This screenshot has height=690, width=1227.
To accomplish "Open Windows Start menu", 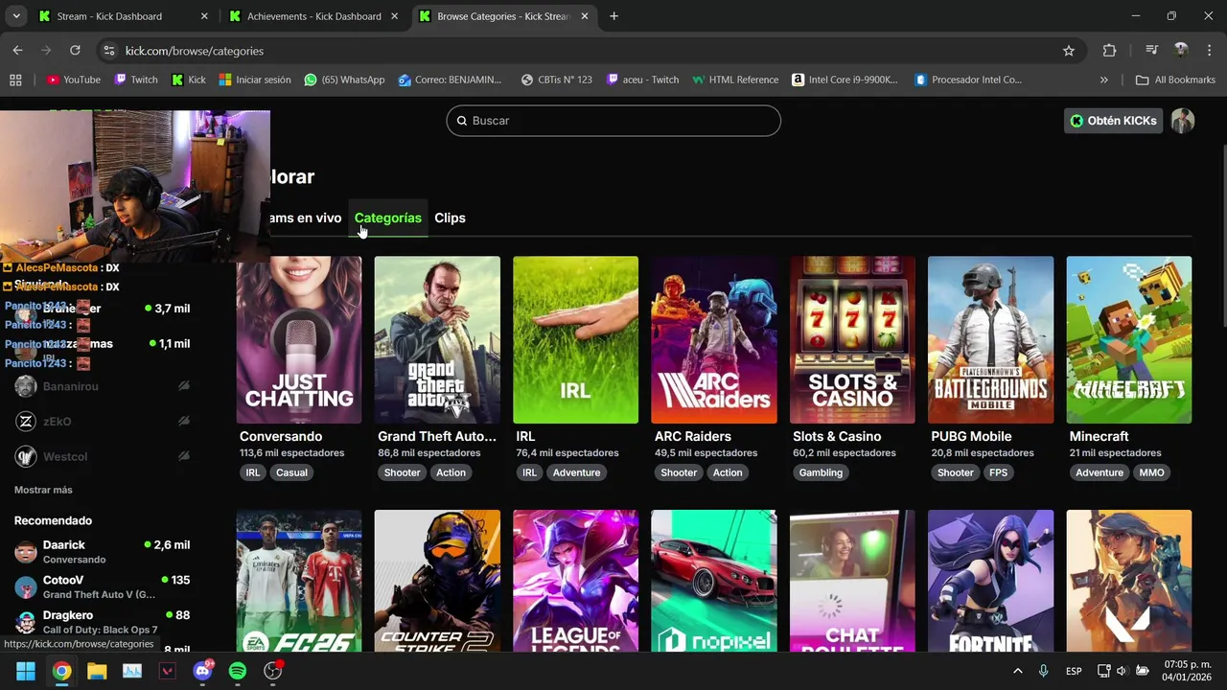I will click(x=26, y=671).
